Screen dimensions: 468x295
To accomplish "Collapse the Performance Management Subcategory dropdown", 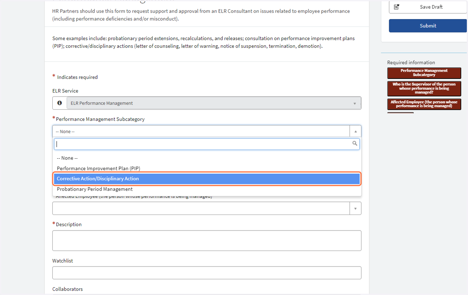I will click(355, 131).
